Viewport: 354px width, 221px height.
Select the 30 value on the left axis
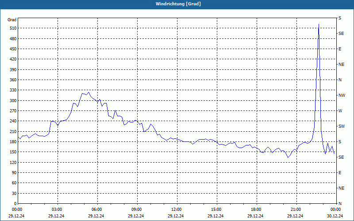(x=14, y=193)
